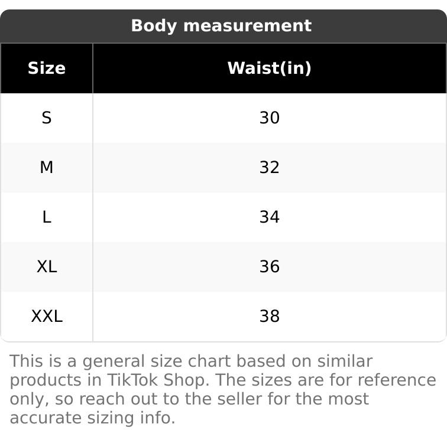Viewport: 447px width, 437px height.
Task: Click the phrase accurate sizing info
Action: click(92, 418)
